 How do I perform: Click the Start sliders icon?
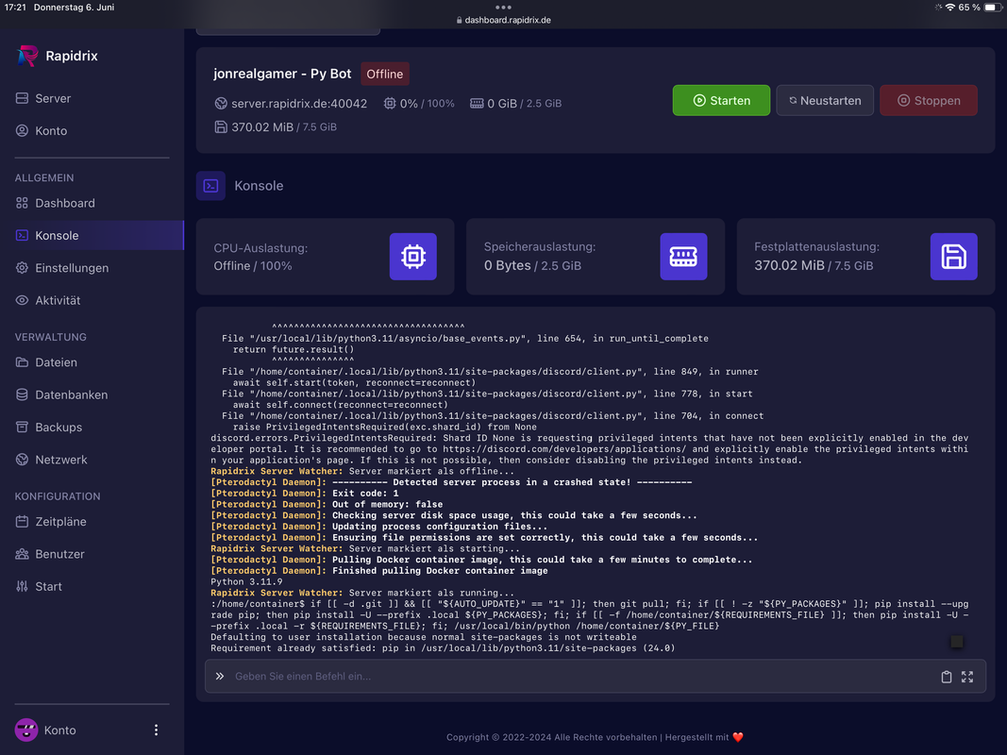coord(22,586)
